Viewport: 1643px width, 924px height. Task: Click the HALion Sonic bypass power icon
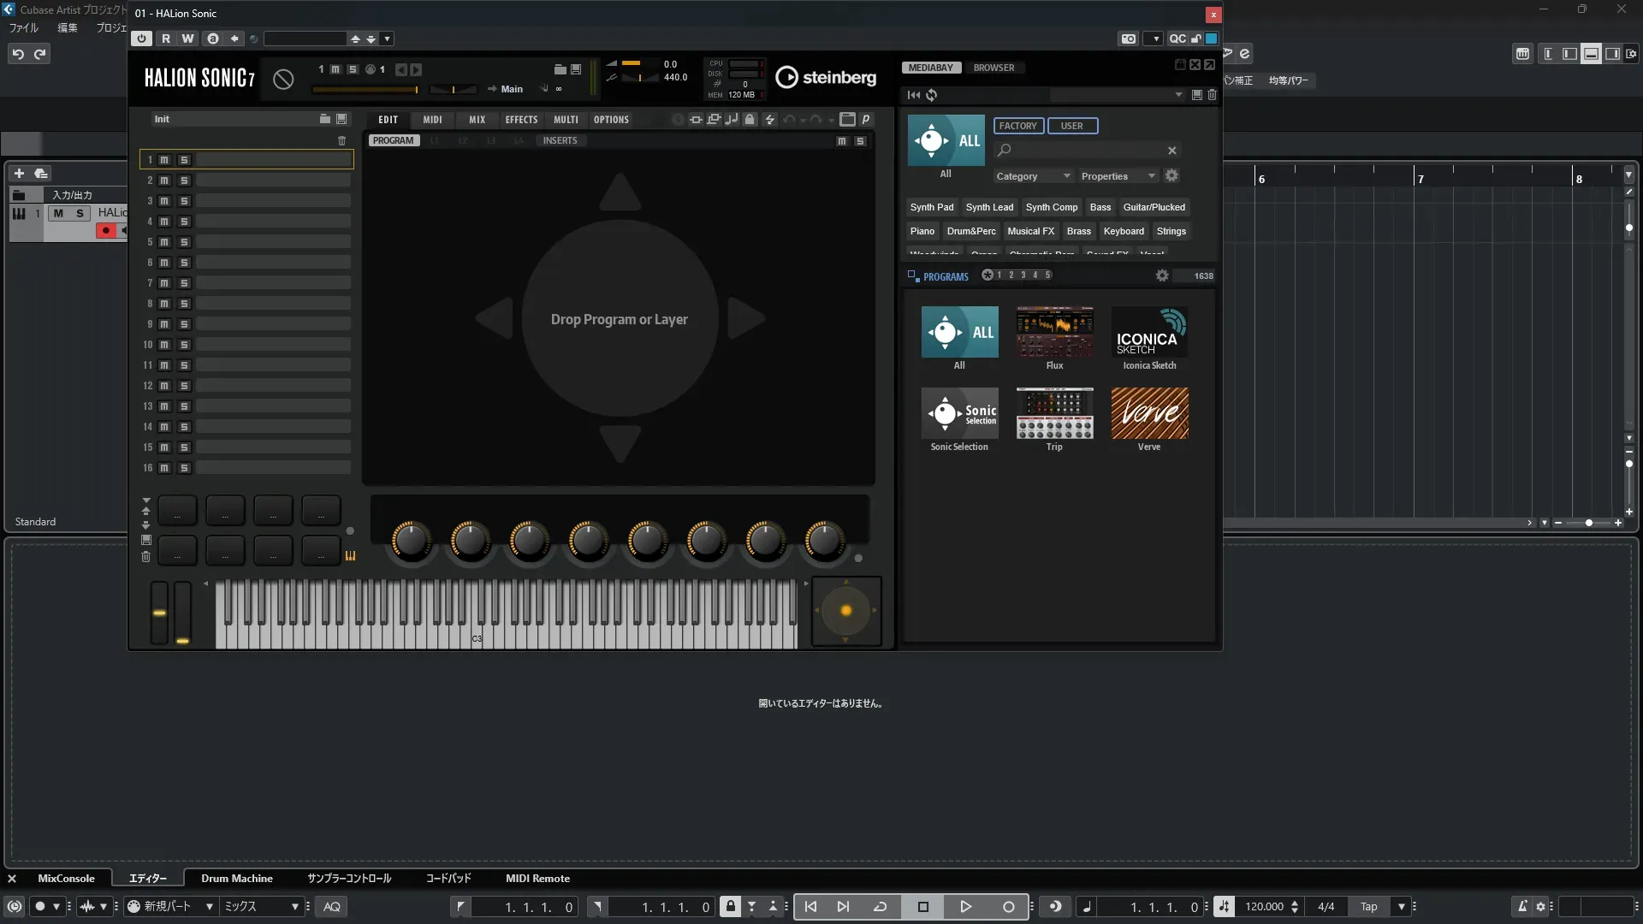tap(141, 38)
